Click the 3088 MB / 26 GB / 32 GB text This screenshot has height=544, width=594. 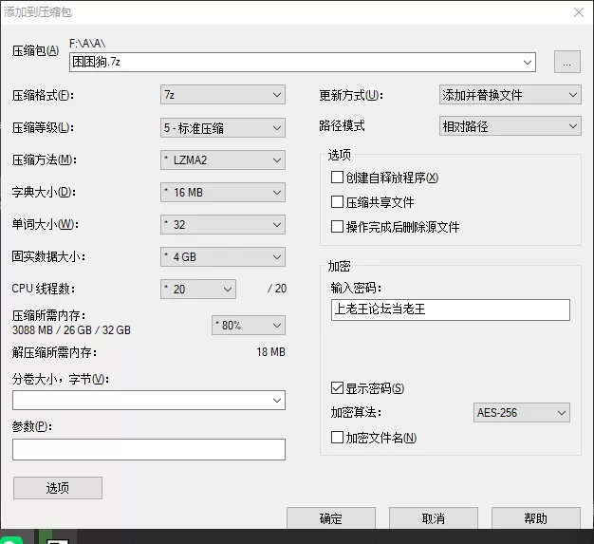click(x=71, y=330)
